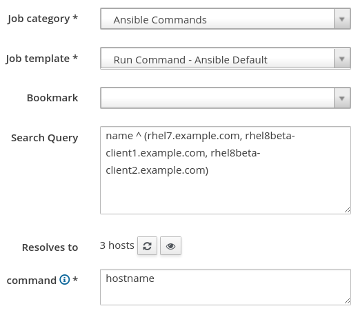Click inside the Search Query text area
This screenshot has height=315, width=358.
tap(226, 170)
